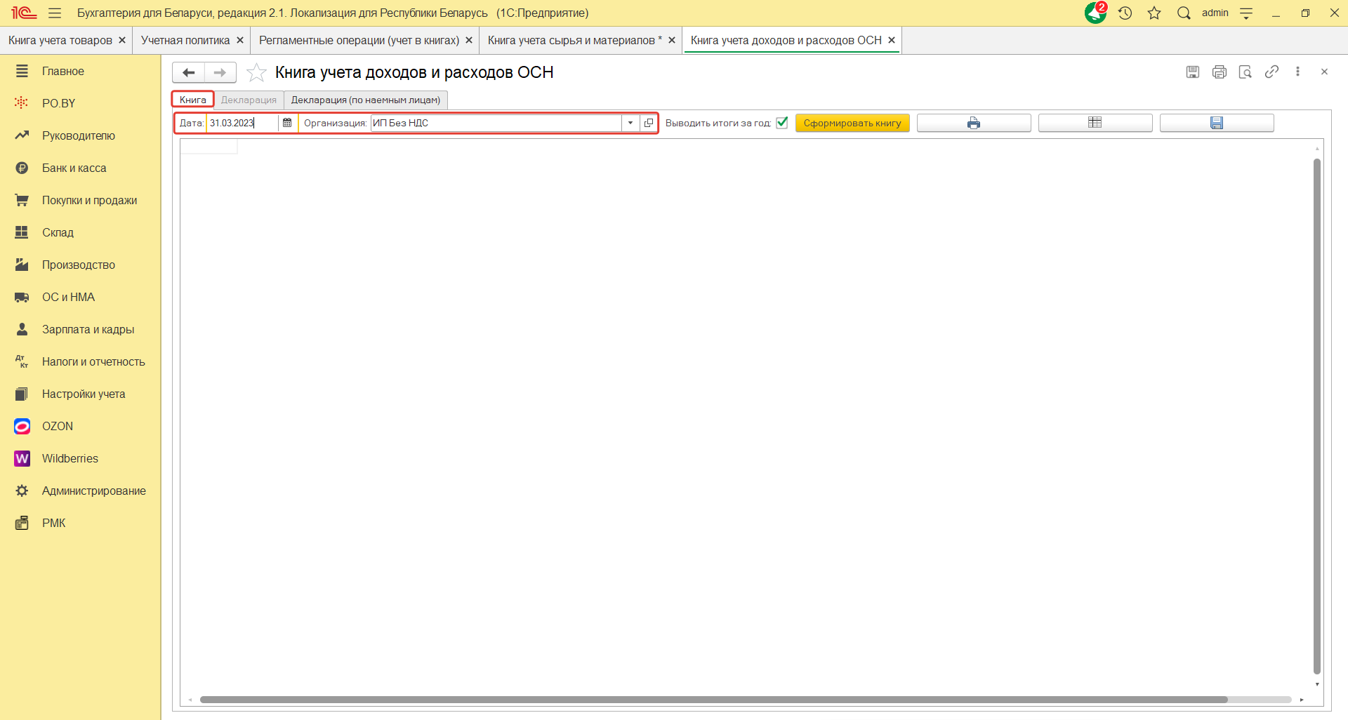Viewport: 1348px width, 720px height.
Task: Open notifications bell with badge
Action: click(x=1095, y=13)
